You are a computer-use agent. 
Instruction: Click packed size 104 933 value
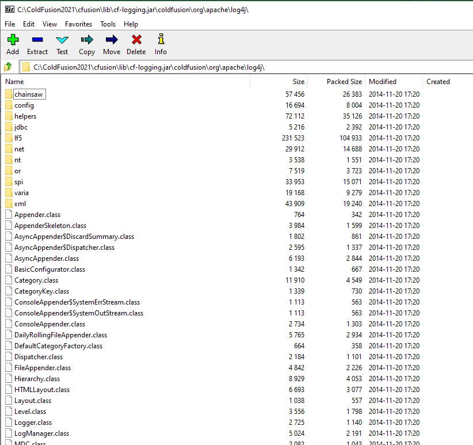pyautogui.click(x=350, y=138)
